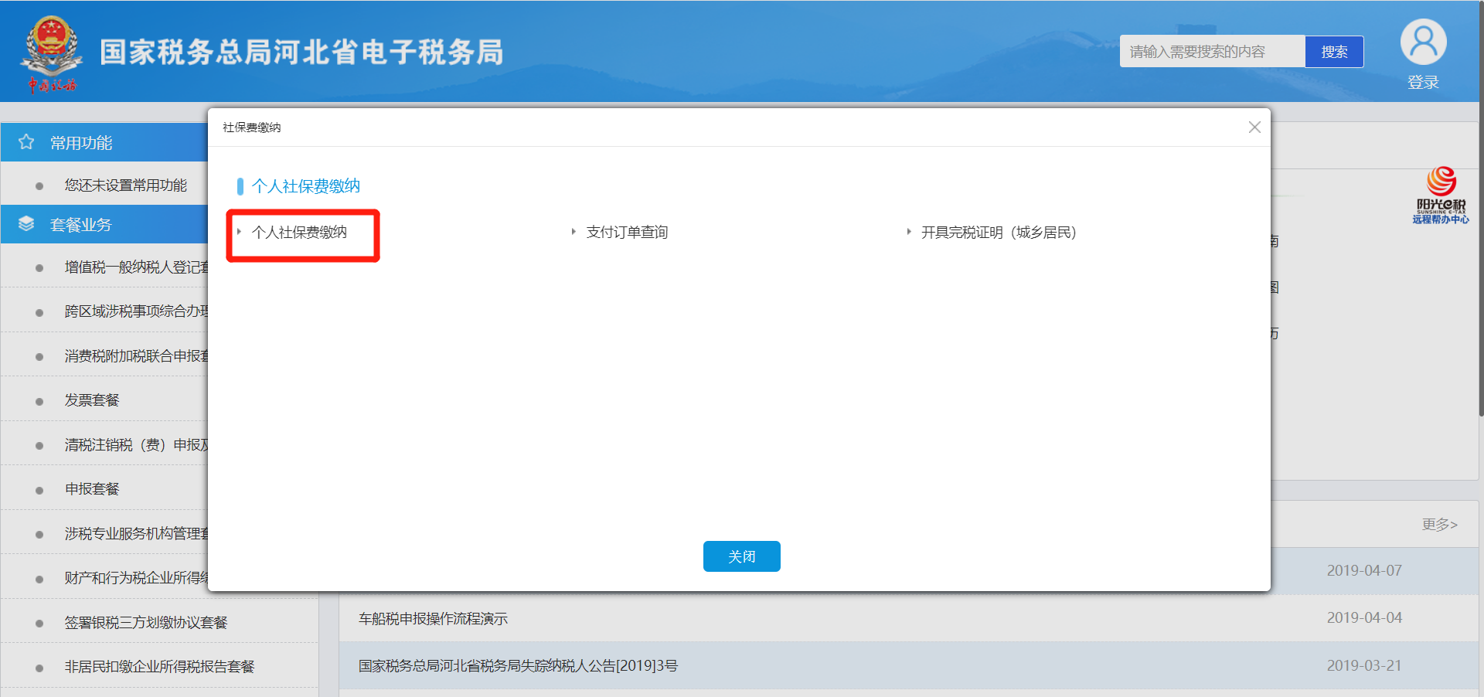Open the Sunshine e-tax remote help center
Viewport: 1484px width, 697px height.
coord(1440,196)
